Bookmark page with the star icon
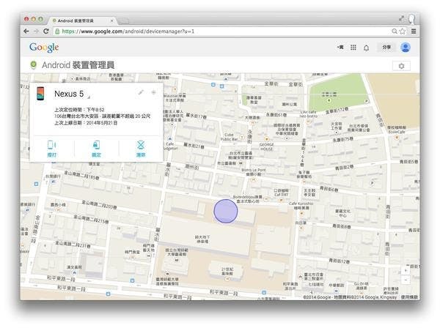This screenshot has height=328, width=440. tap(403, 32)
